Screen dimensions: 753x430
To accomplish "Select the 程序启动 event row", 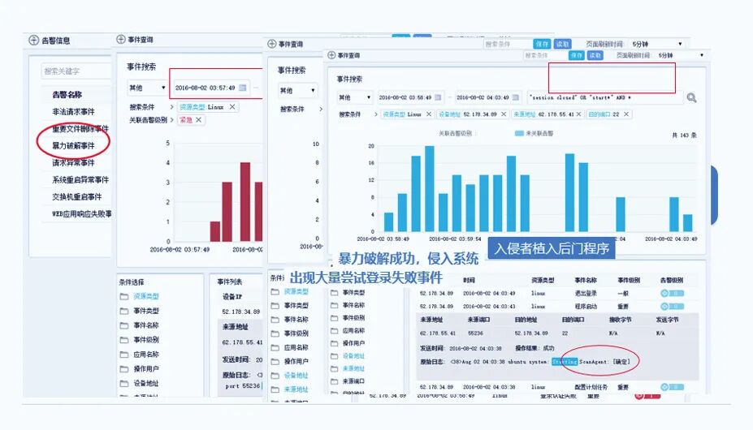I will pos(557,306).
